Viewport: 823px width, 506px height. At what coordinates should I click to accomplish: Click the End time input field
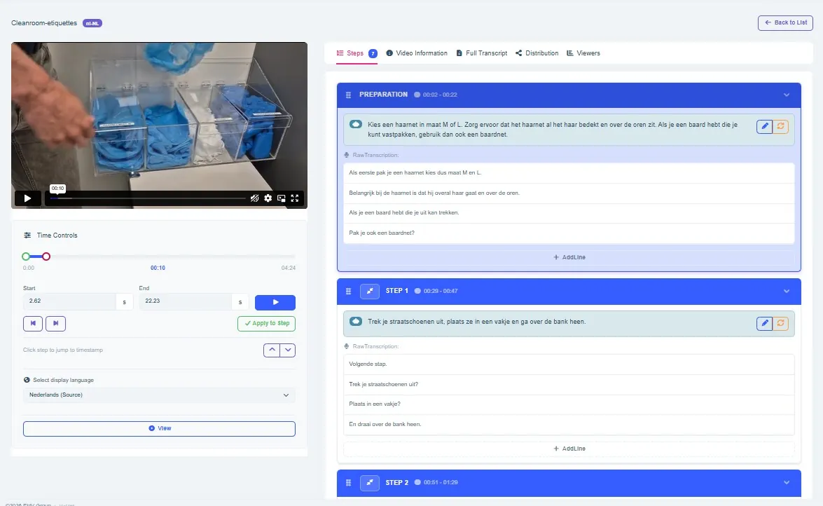click(186, 301)
